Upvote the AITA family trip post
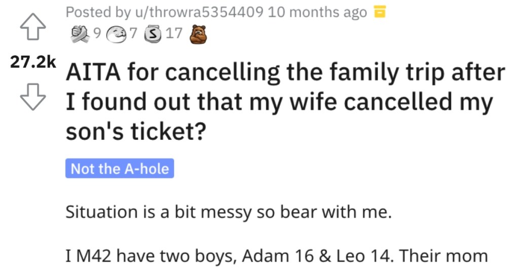 pos(33,27)
